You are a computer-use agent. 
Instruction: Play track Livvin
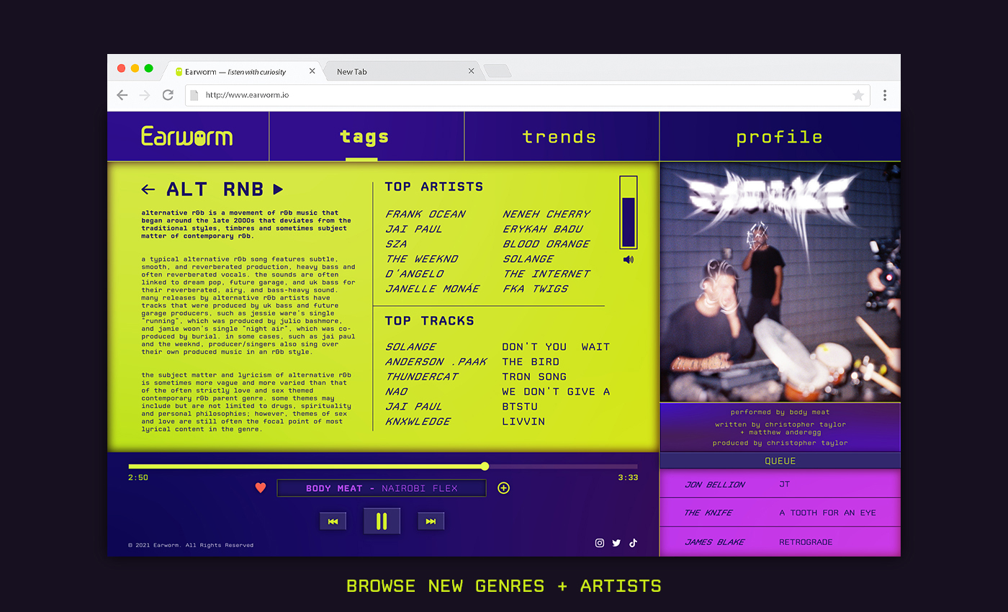coord(523,421)
